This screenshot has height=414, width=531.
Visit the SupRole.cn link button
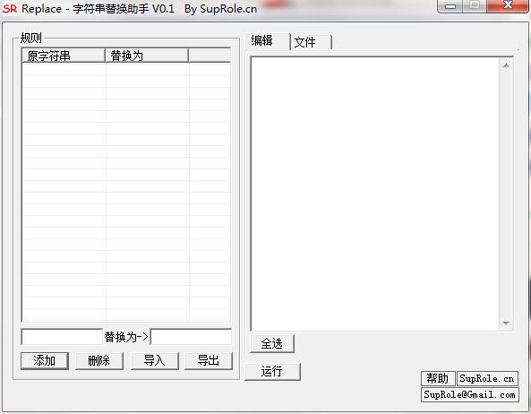click(x=487, y=378)
